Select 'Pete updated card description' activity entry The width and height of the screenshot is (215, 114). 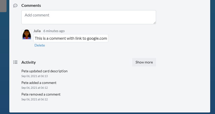click(x=44, y=71)
